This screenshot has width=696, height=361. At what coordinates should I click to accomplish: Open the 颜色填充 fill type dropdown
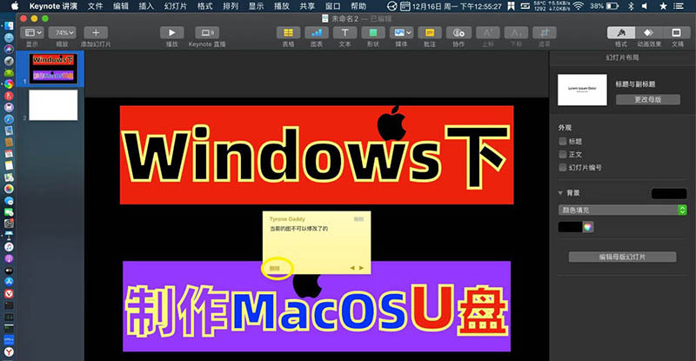[x=622, y=210]
